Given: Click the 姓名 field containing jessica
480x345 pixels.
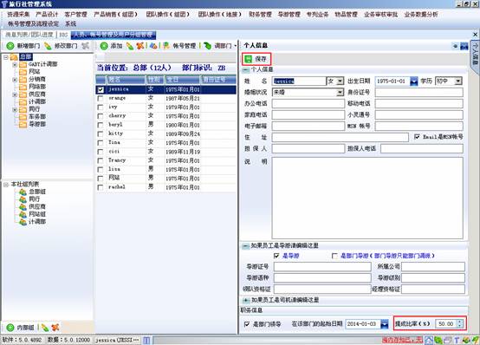Looking at the screenshot, I should click(x=299, y=81).
